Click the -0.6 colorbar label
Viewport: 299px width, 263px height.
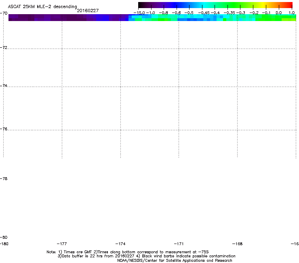(x=177, y=13)
